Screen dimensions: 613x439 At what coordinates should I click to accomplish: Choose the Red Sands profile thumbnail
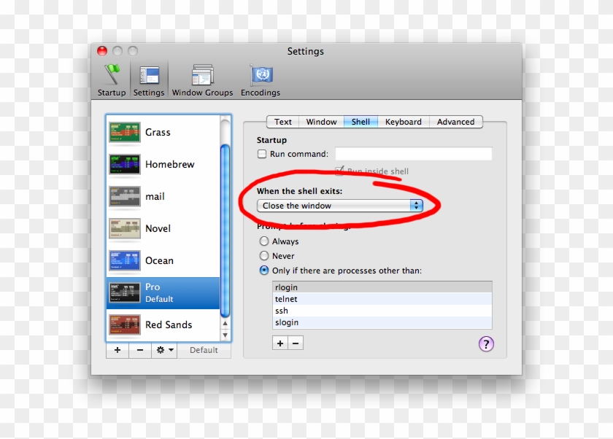[x=124, y=325]
